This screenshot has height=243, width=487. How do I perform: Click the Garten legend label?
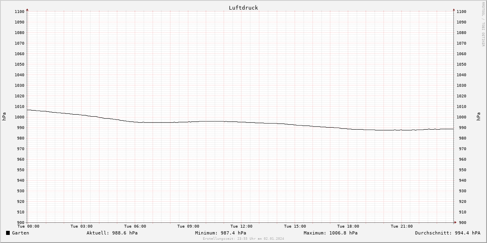(x=21, y=233)
